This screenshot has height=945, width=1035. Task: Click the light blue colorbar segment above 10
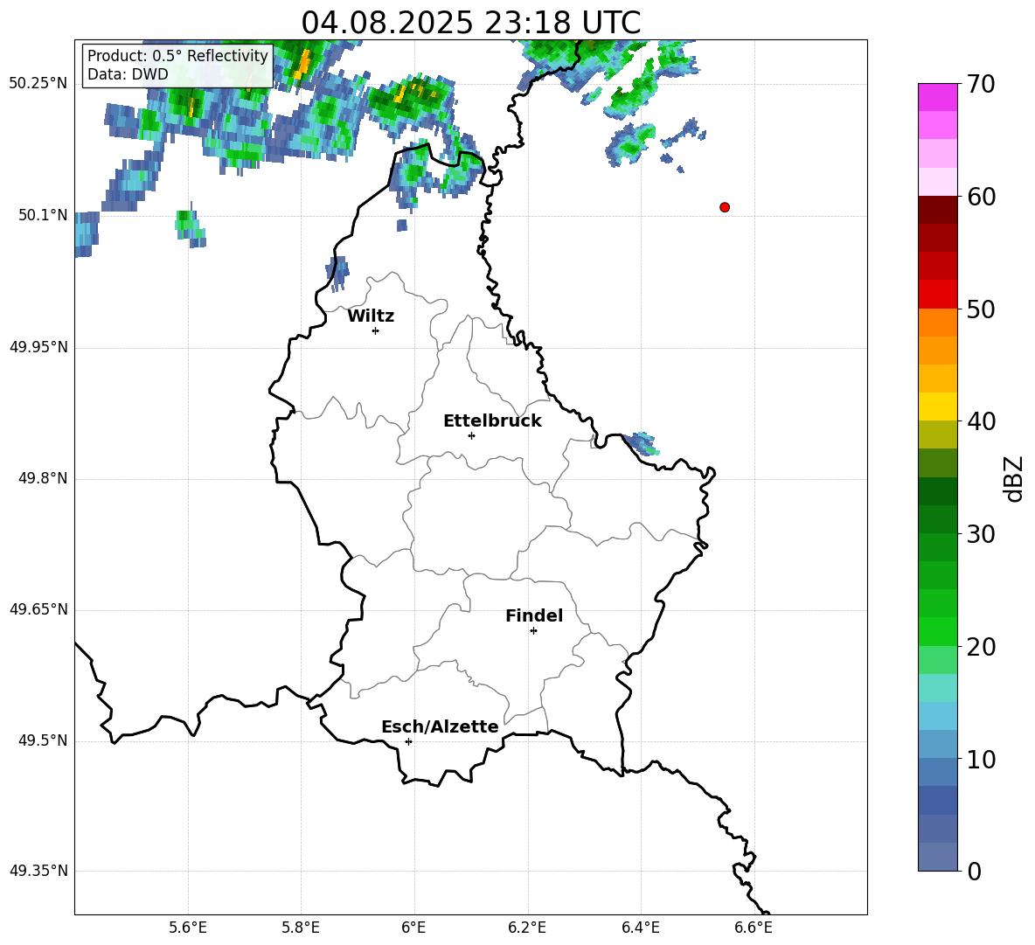coord(938,745)
